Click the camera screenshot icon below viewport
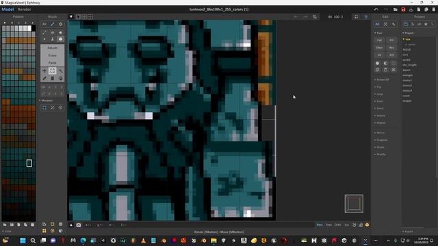 [79, 225]
